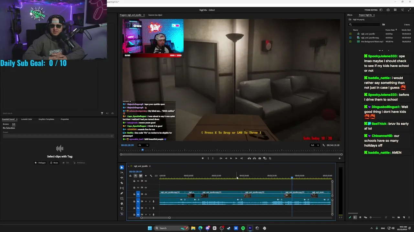Click the Project panel search field
Viewport: 414px width, 232px height.
pos(365,24)
